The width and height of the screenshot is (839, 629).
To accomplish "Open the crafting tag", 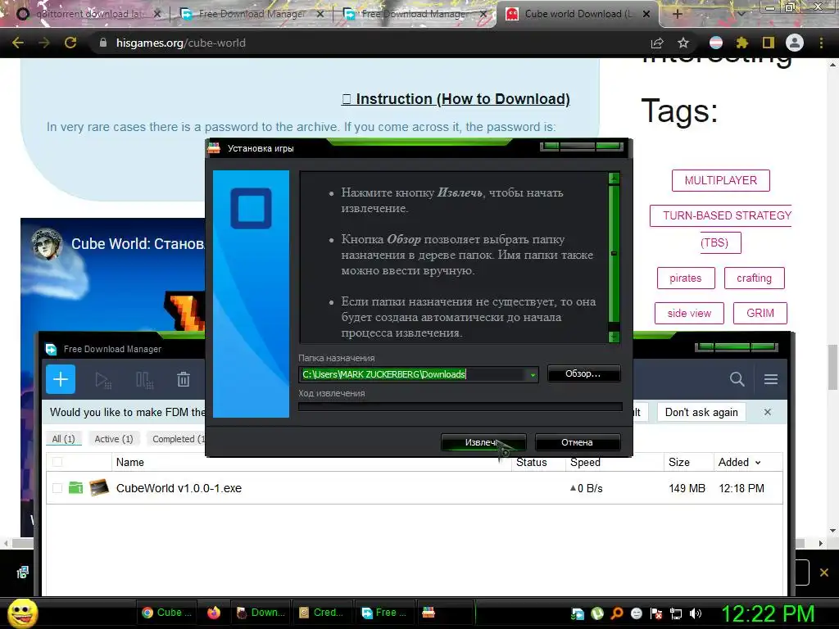I will point(754,278).
